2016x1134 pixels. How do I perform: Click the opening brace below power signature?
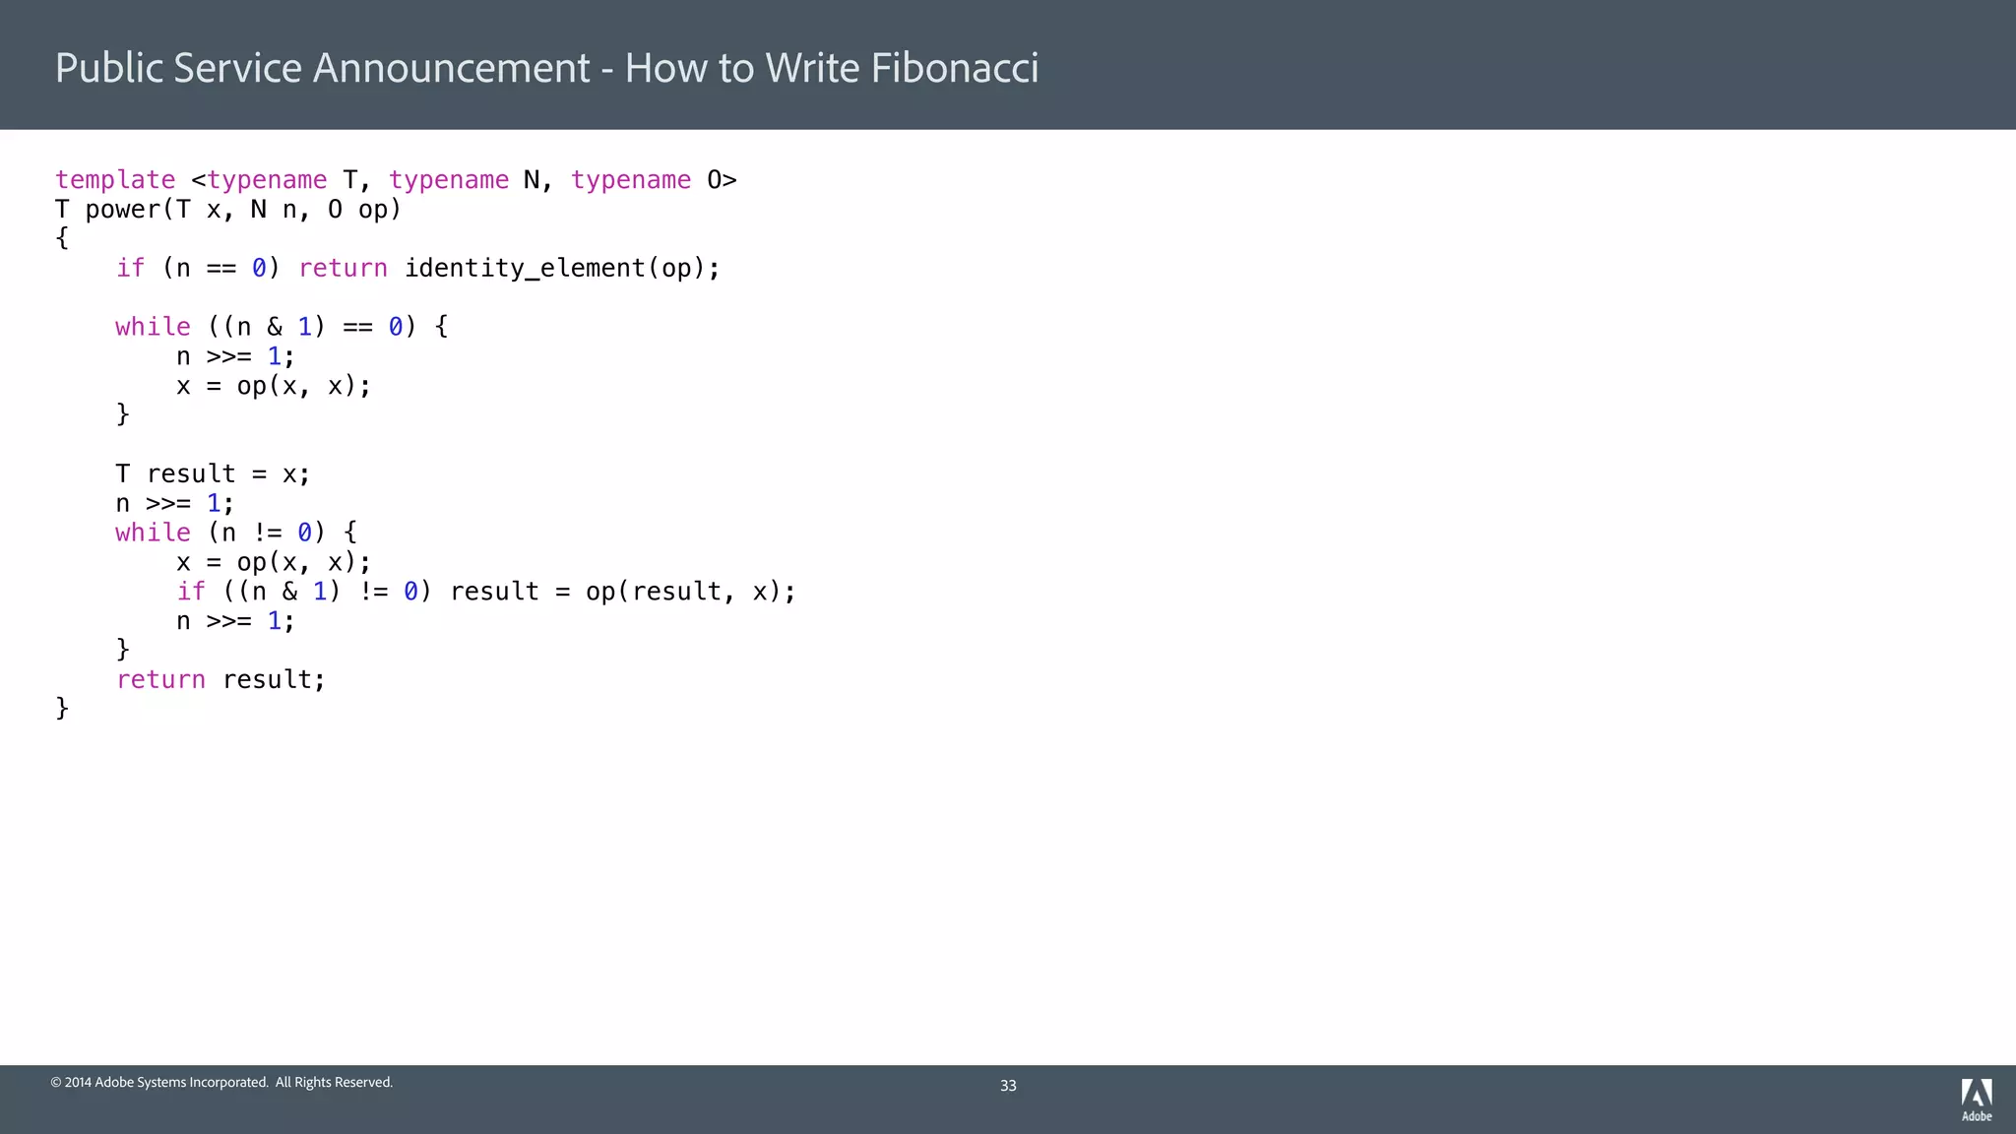(x=62, y=238)
